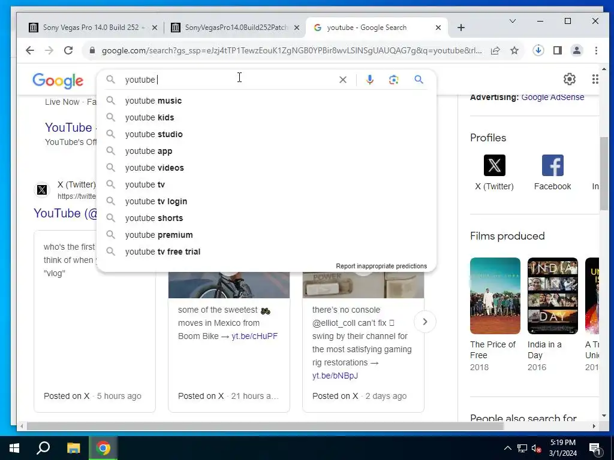
Task: Share this page using address bar icon
Action: click(x=495, y=50)
